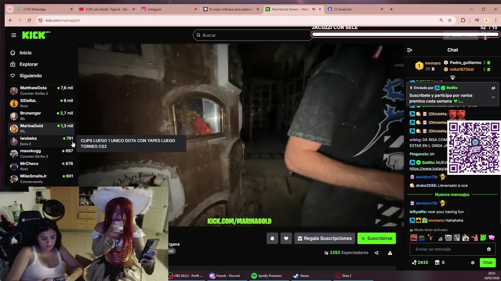Open MikeSmallsJr channel in sidebar
This screenshot has height=281, width=501.
(41, 179)
